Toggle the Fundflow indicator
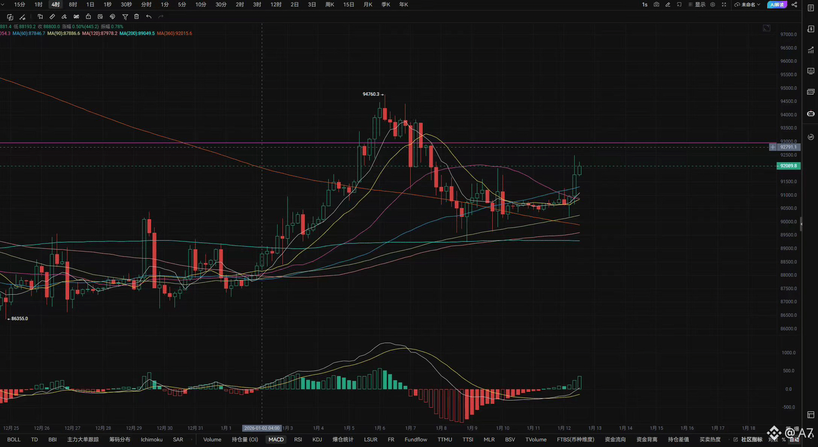The height and width of the screenshot is (447, 818). tap(416, 439)
